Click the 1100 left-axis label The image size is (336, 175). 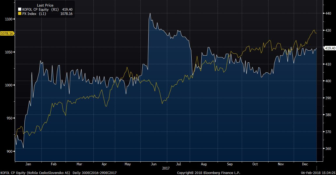pos(9,19)
